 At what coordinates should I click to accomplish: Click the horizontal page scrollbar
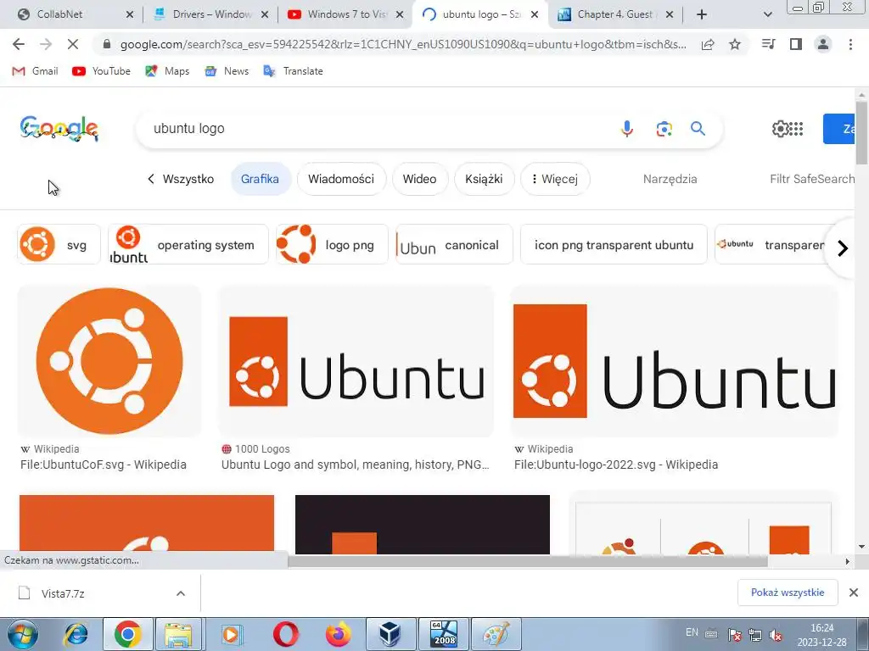click(x=528, y=561)
